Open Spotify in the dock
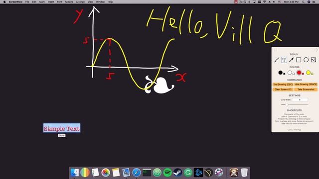Image resolution: width=319 pixels, height=179 pixels. point(167,173)
